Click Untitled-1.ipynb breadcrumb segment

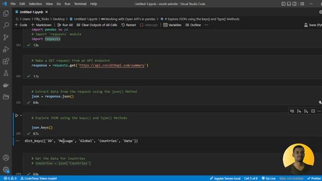[84, 19]
